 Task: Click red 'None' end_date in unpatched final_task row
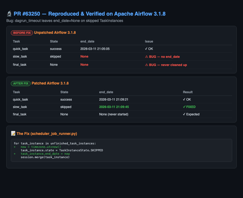(x=84, y=65)
